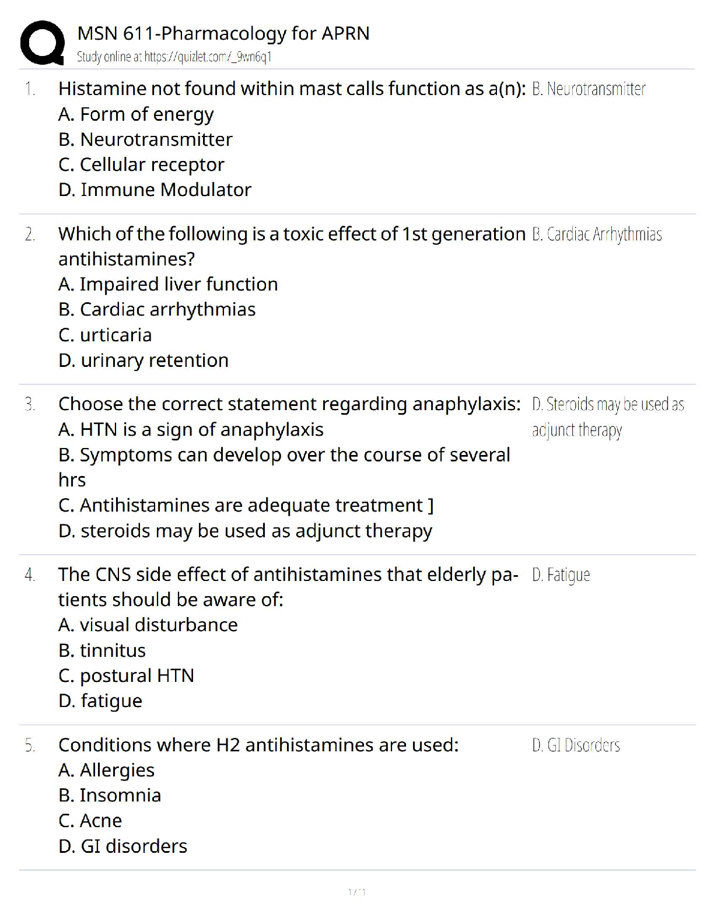This screenshot has height=924, width=714.
Task: Open the quizlet.com study link
Action: point(174,57)
